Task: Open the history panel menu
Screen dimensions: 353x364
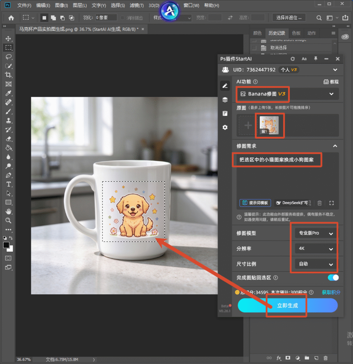Action: click(x=333, y=33)
